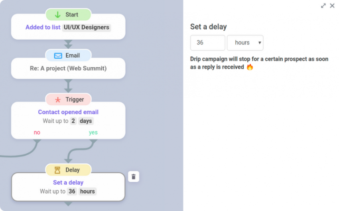Click the UI/UX Designers list tag

point(87,28)
